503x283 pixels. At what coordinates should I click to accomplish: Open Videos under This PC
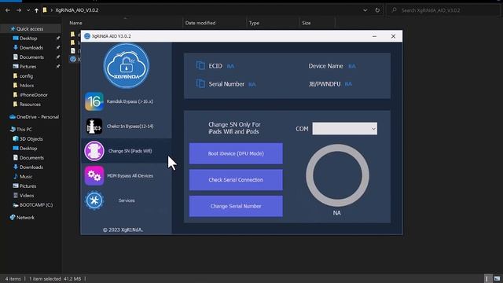point(27,196)
